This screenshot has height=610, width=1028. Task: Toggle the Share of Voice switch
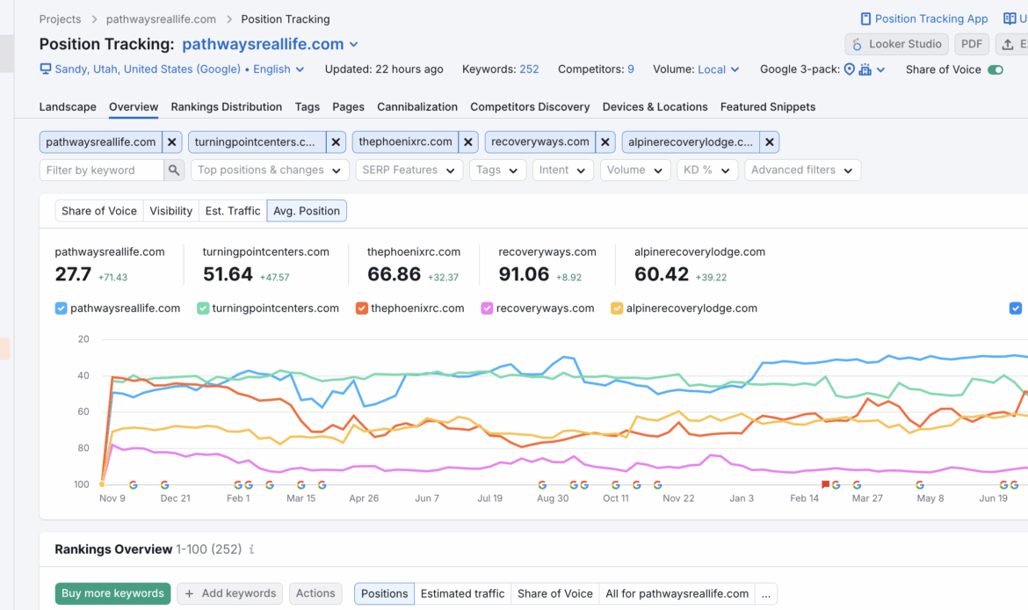[x=995, y=69]
